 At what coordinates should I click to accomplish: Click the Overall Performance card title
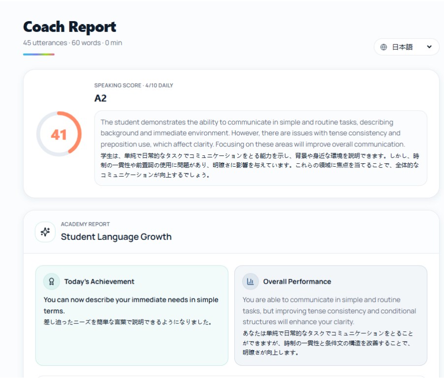(x=297, y=282)
